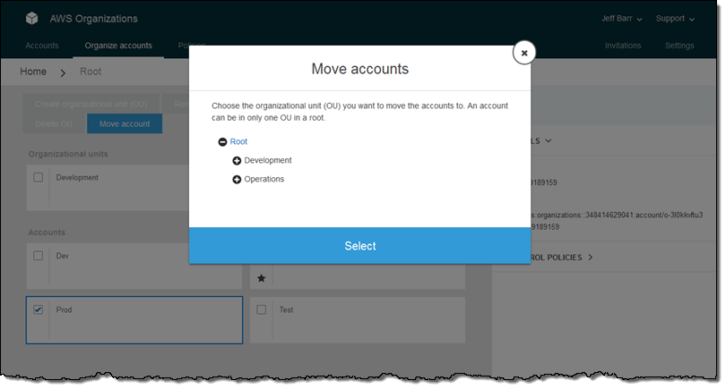The width and height of the screenshot is (726, 389).
Task: Click the account ARN text
Action: pos(617,221)
